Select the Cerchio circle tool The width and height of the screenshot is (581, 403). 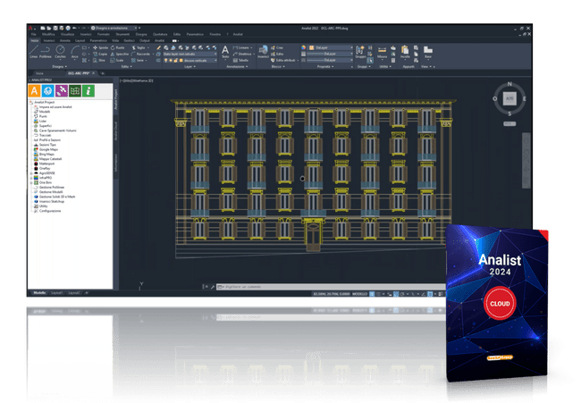pos(61,51)
